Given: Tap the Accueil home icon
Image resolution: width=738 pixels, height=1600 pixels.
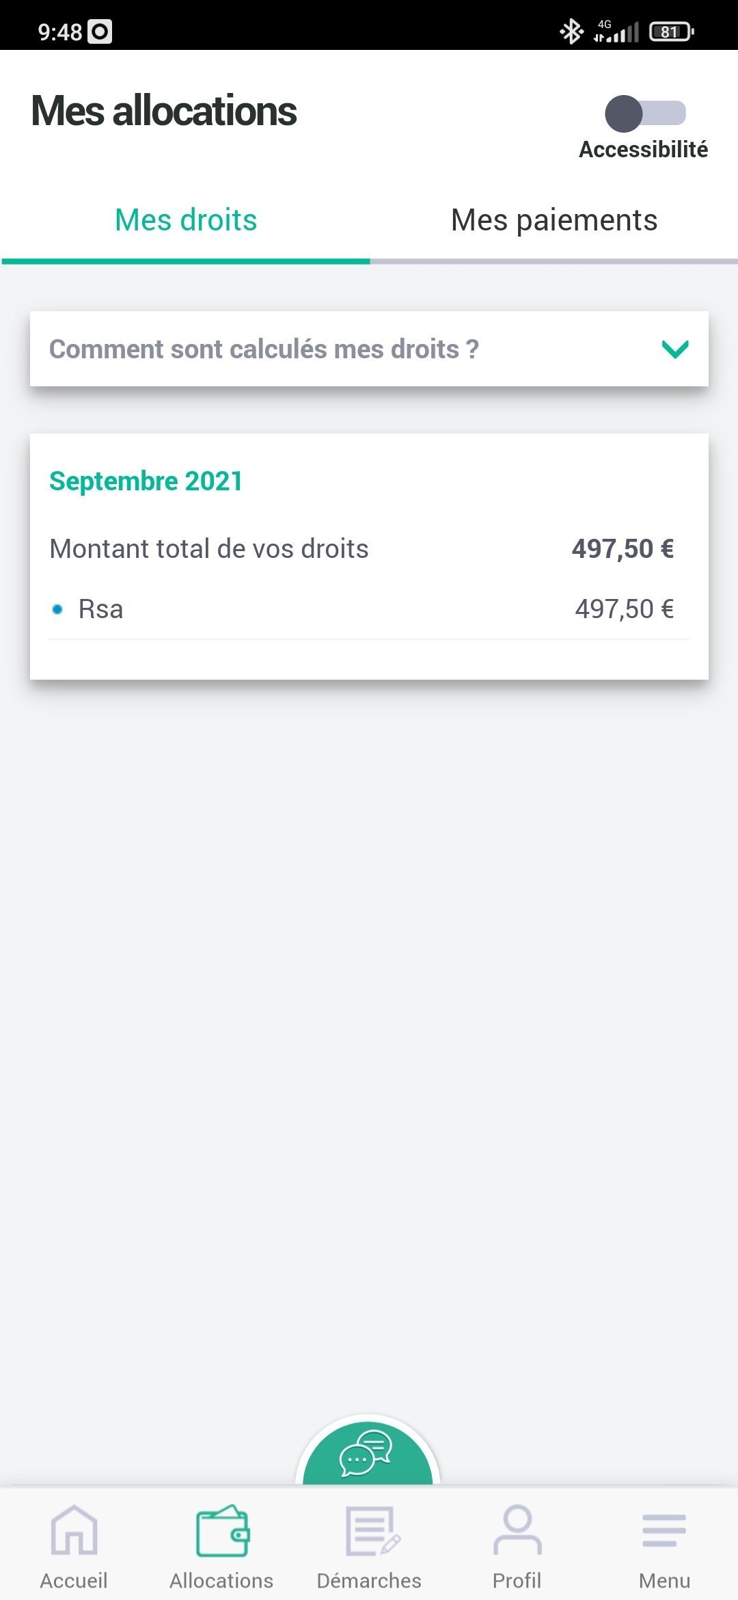Looking at the screenshot, I should pyautogui.click(x=74, y=1530).
